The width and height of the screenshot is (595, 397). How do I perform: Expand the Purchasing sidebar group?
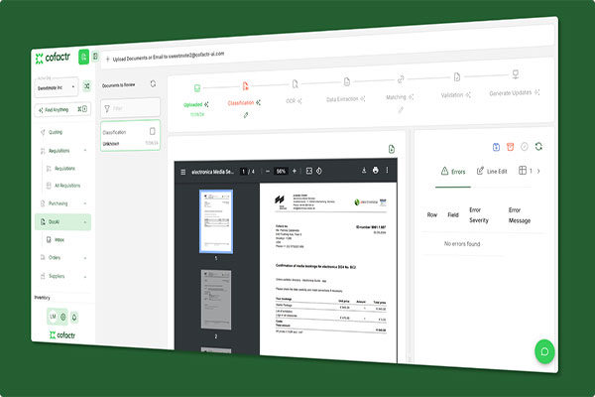click(85, 203)
